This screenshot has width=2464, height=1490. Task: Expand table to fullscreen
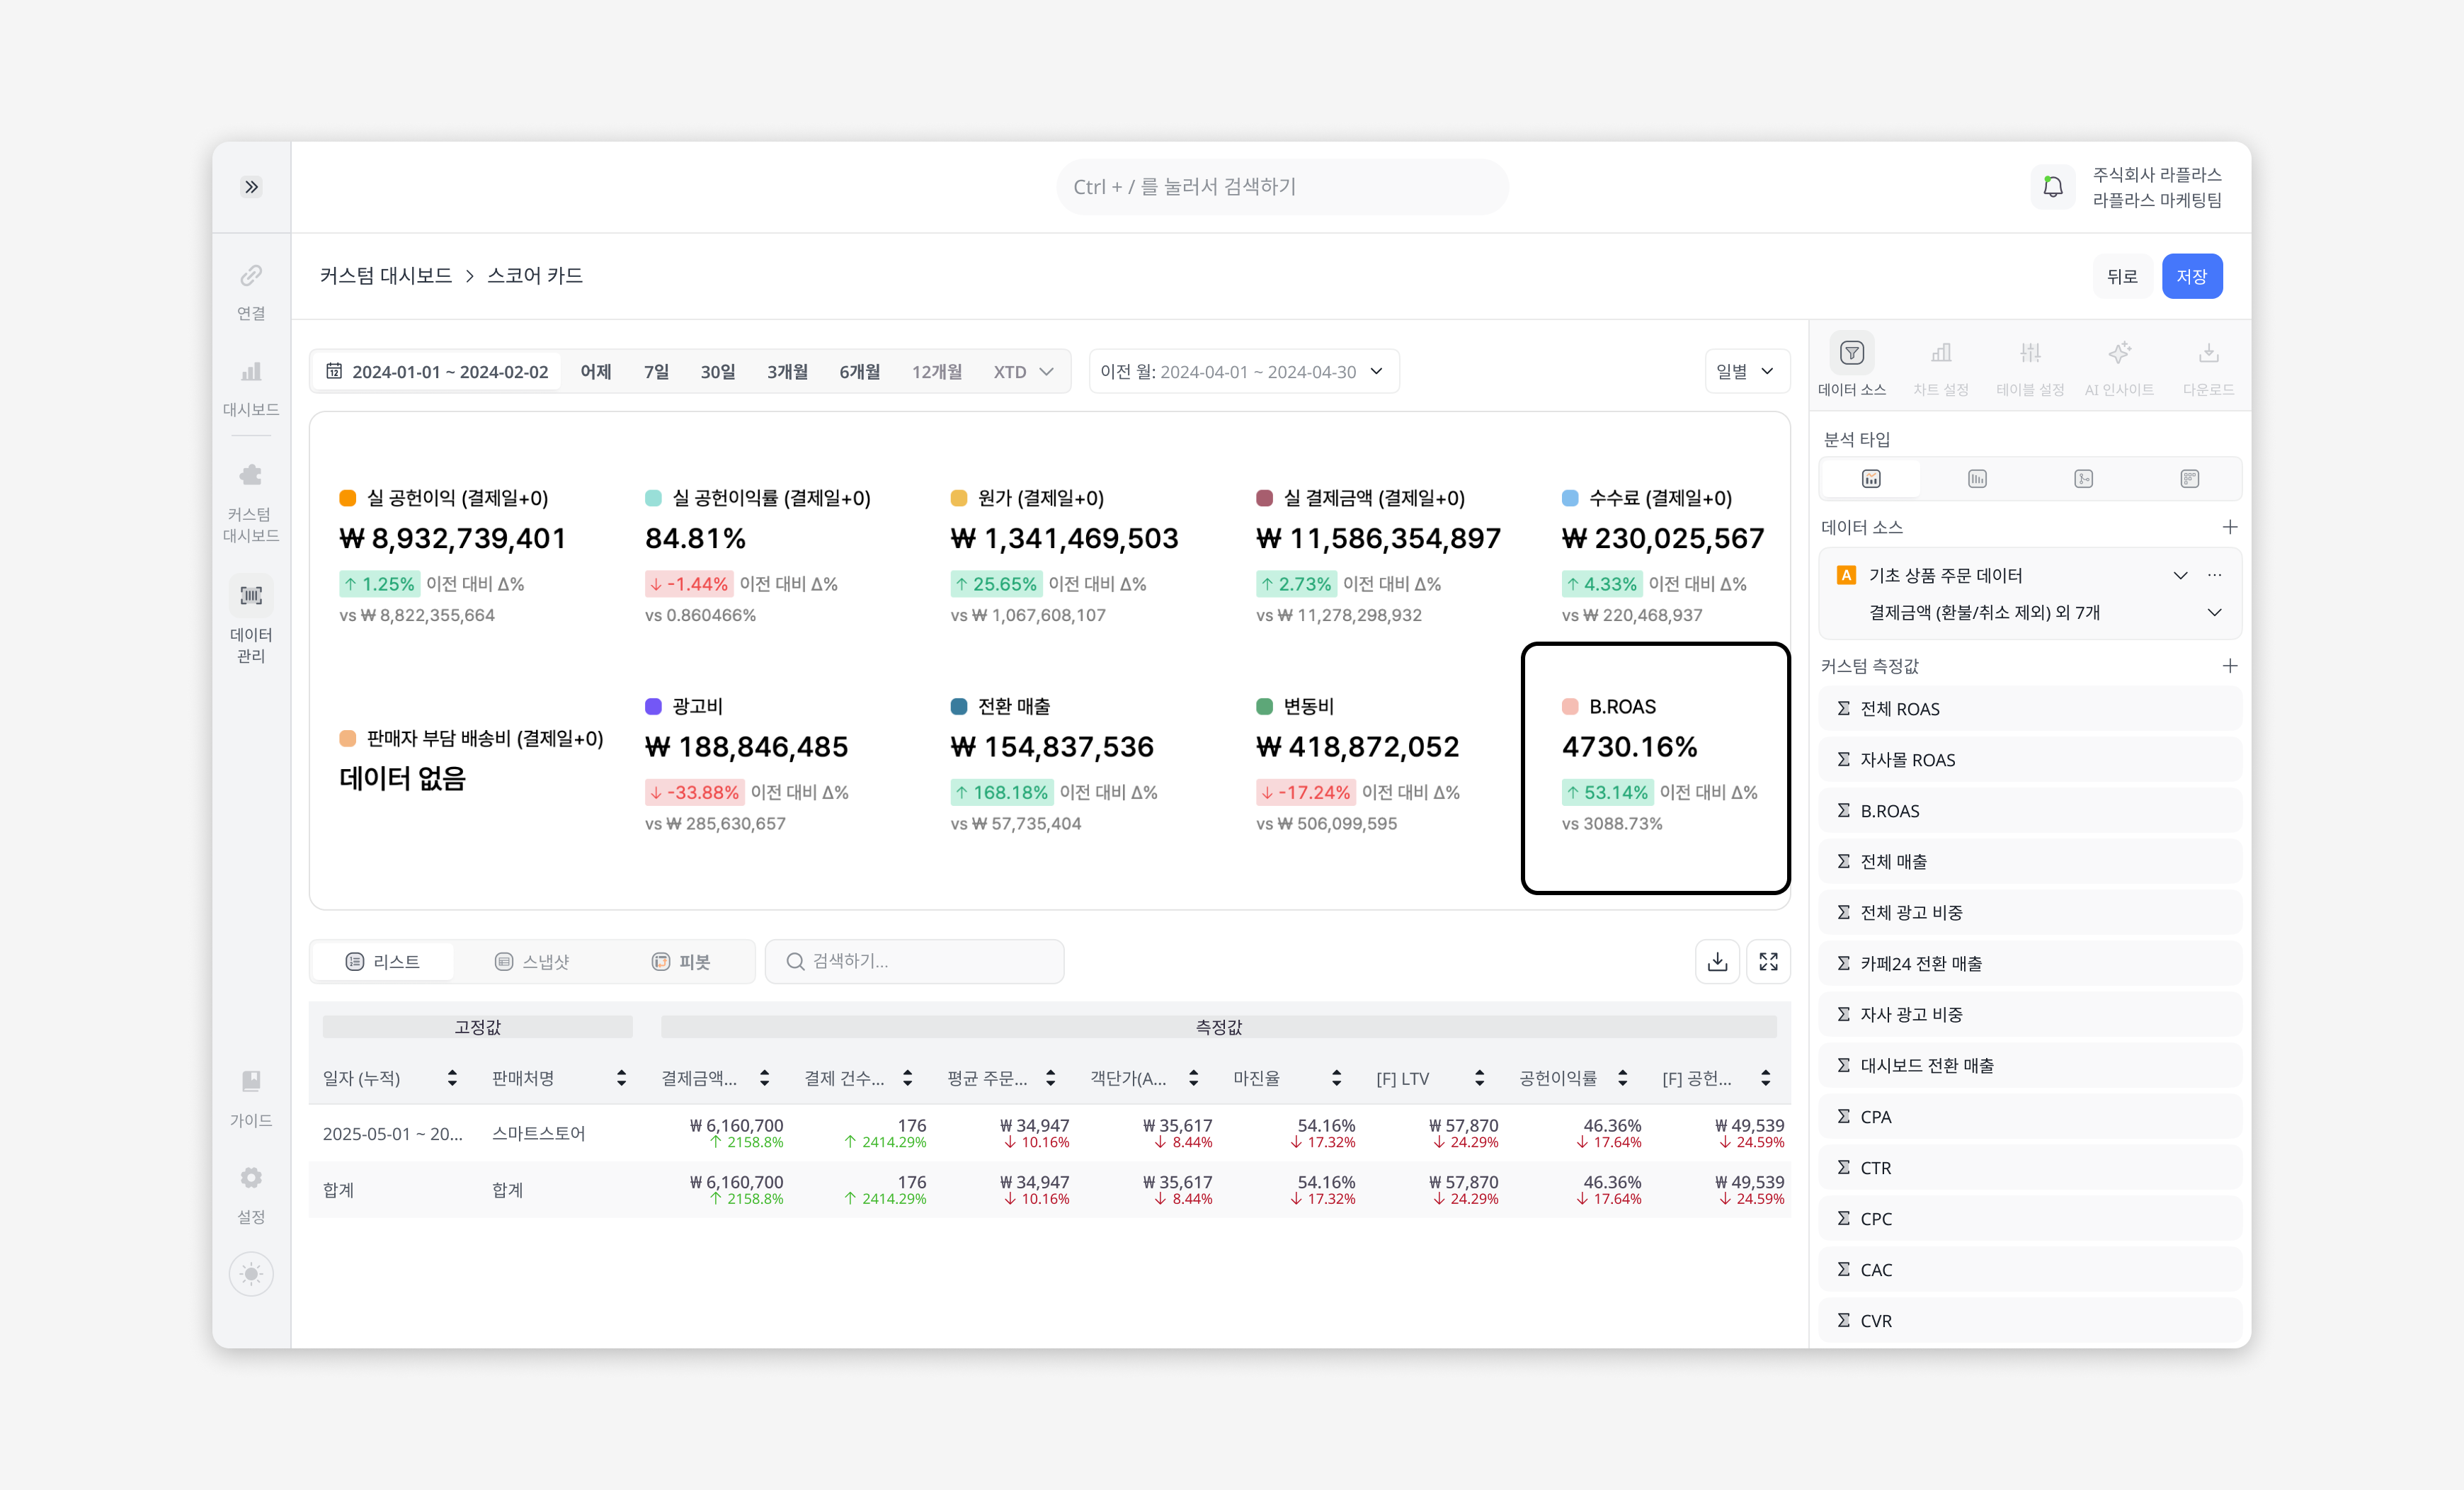coord(1768,961)
